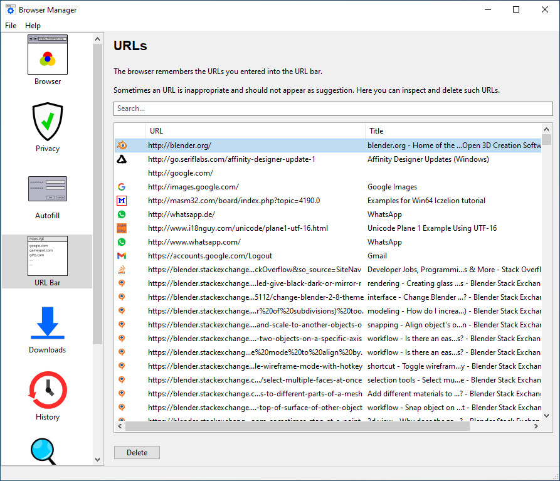Open the Browser section in sidebar
This screenshot has width=560, height=481.
(x=48, y=60)
